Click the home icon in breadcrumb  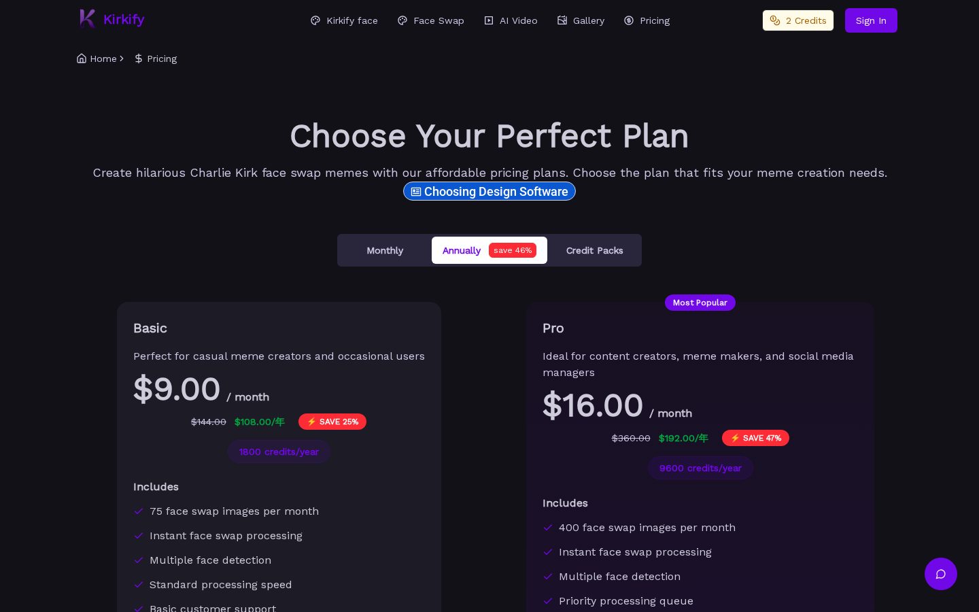(82, 58)
